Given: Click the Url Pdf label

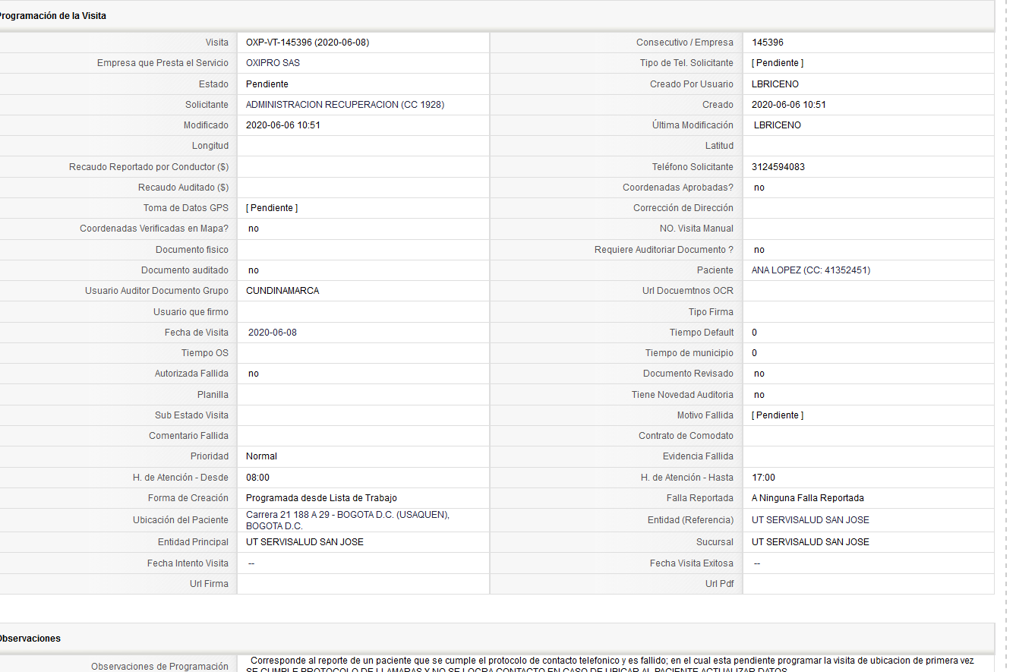Looking at the screenshot, I should (x=720, y=584).
